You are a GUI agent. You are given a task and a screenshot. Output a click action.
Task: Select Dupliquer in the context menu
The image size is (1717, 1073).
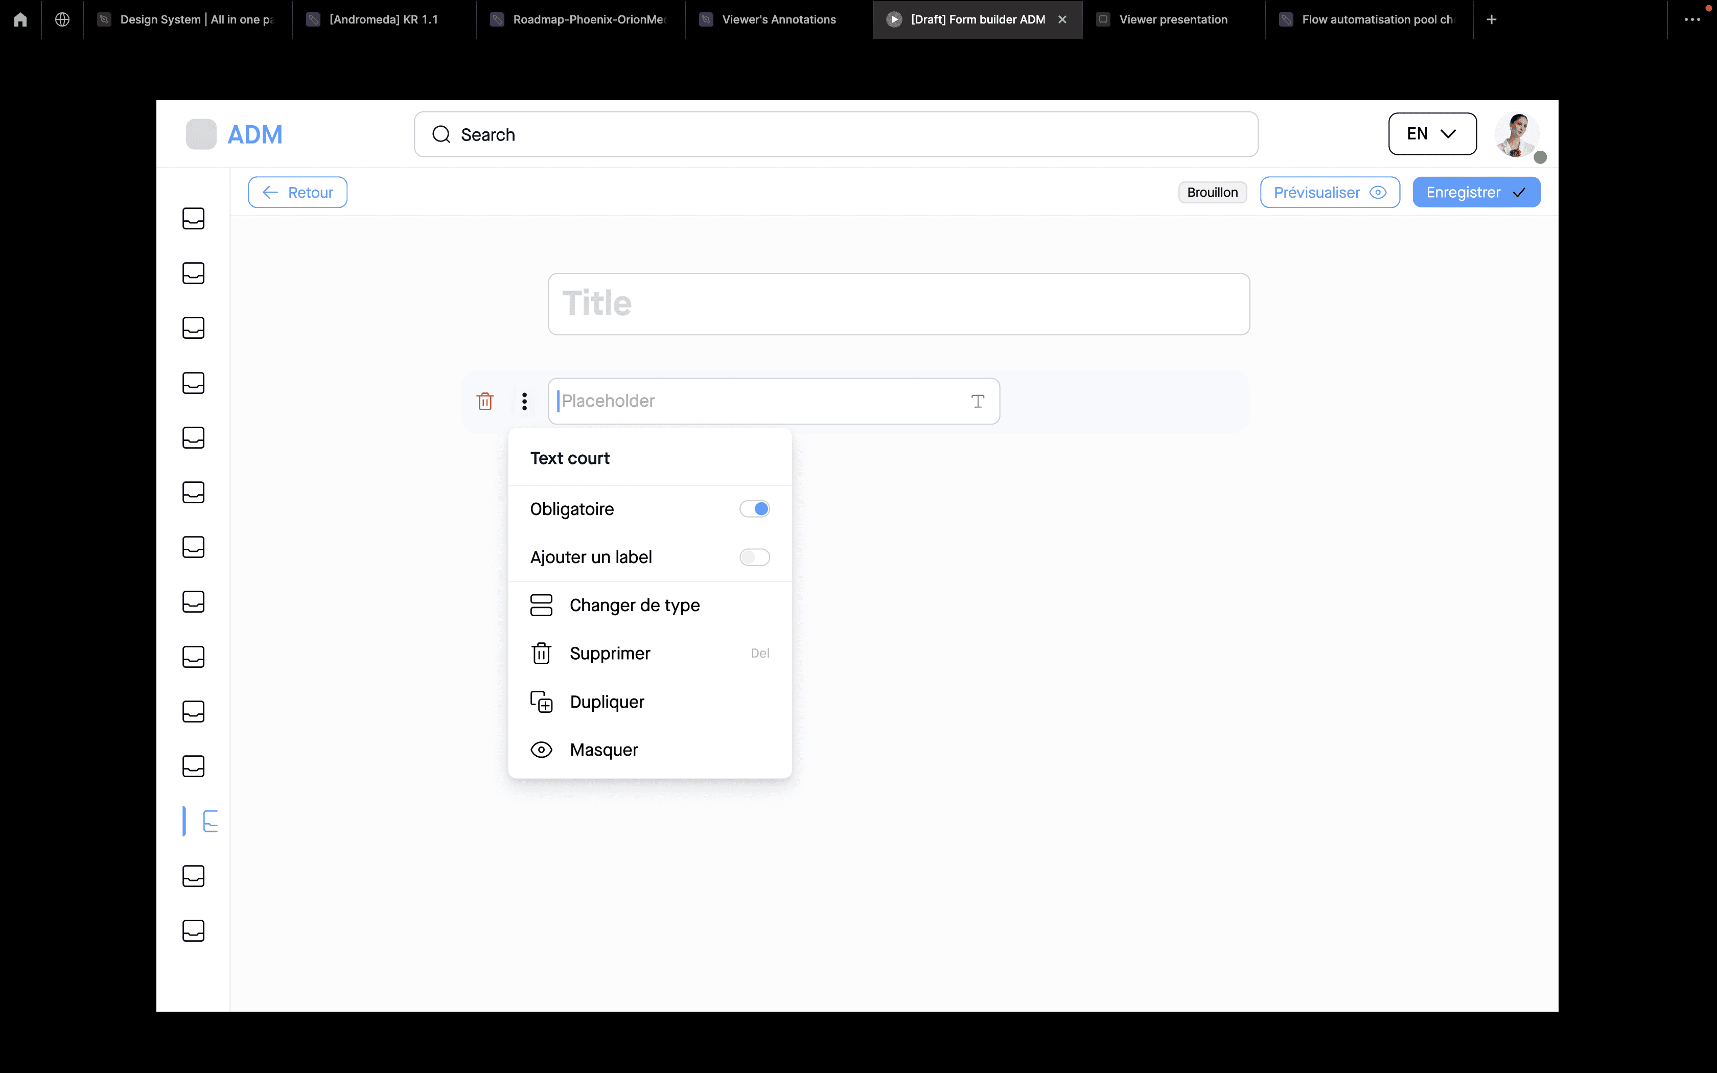click(650, 702)
